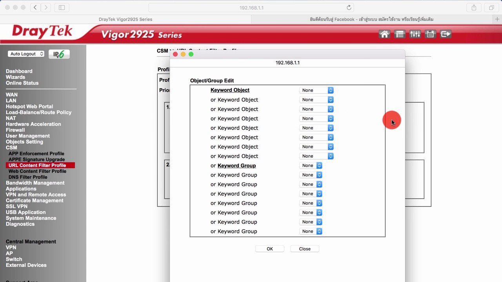Open User Management menu
The image size is (502, 282).
pyautogui.click(x=28, y=136)
